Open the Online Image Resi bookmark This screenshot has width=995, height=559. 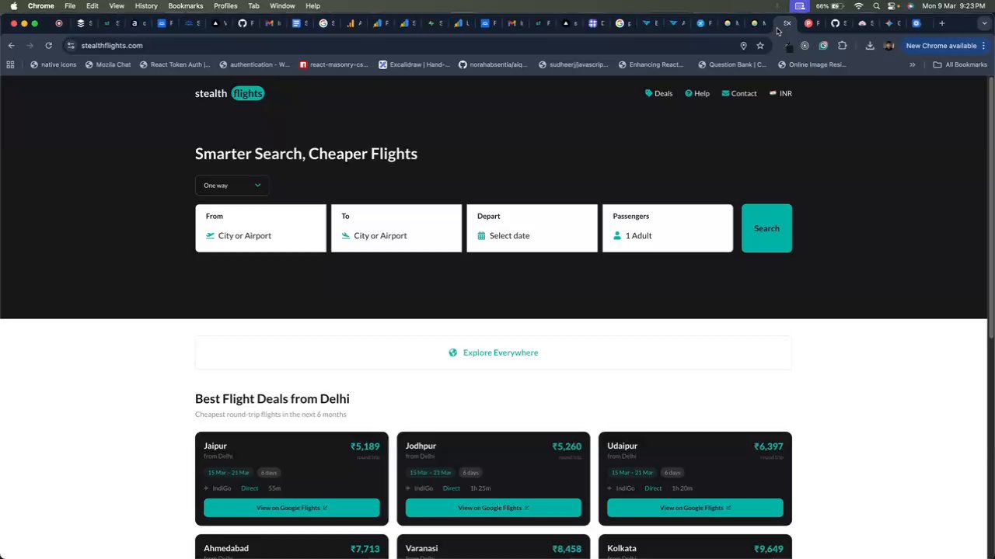click(x=812, y=64)
